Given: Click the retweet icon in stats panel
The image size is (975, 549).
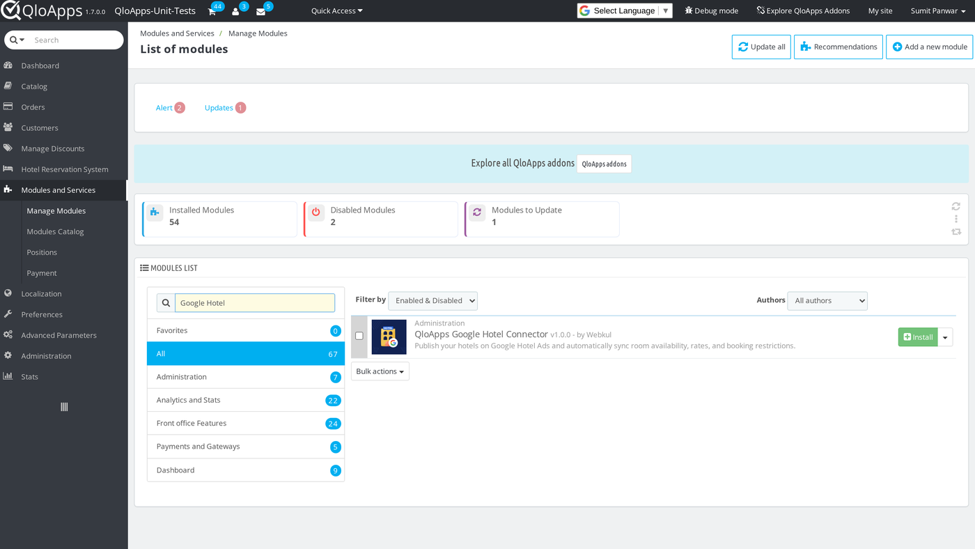Looking at the screenshot, I should pyautogui.click(x=956, y=231).
